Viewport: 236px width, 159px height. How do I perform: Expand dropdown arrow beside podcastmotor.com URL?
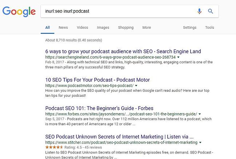click(x=141, y=86)
